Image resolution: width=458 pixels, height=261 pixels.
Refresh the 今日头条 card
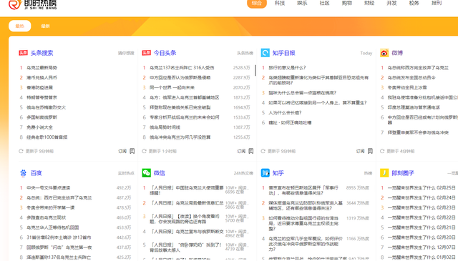pos(144,151)
